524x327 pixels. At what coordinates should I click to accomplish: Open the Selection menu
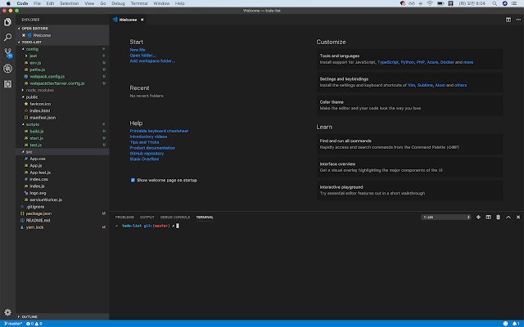[69, 3]
